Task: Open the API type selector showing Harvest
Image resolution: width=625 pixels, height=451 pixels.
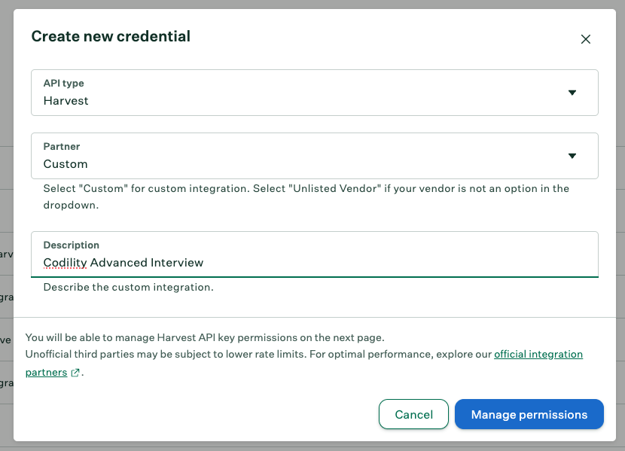Action: [301, 93]
